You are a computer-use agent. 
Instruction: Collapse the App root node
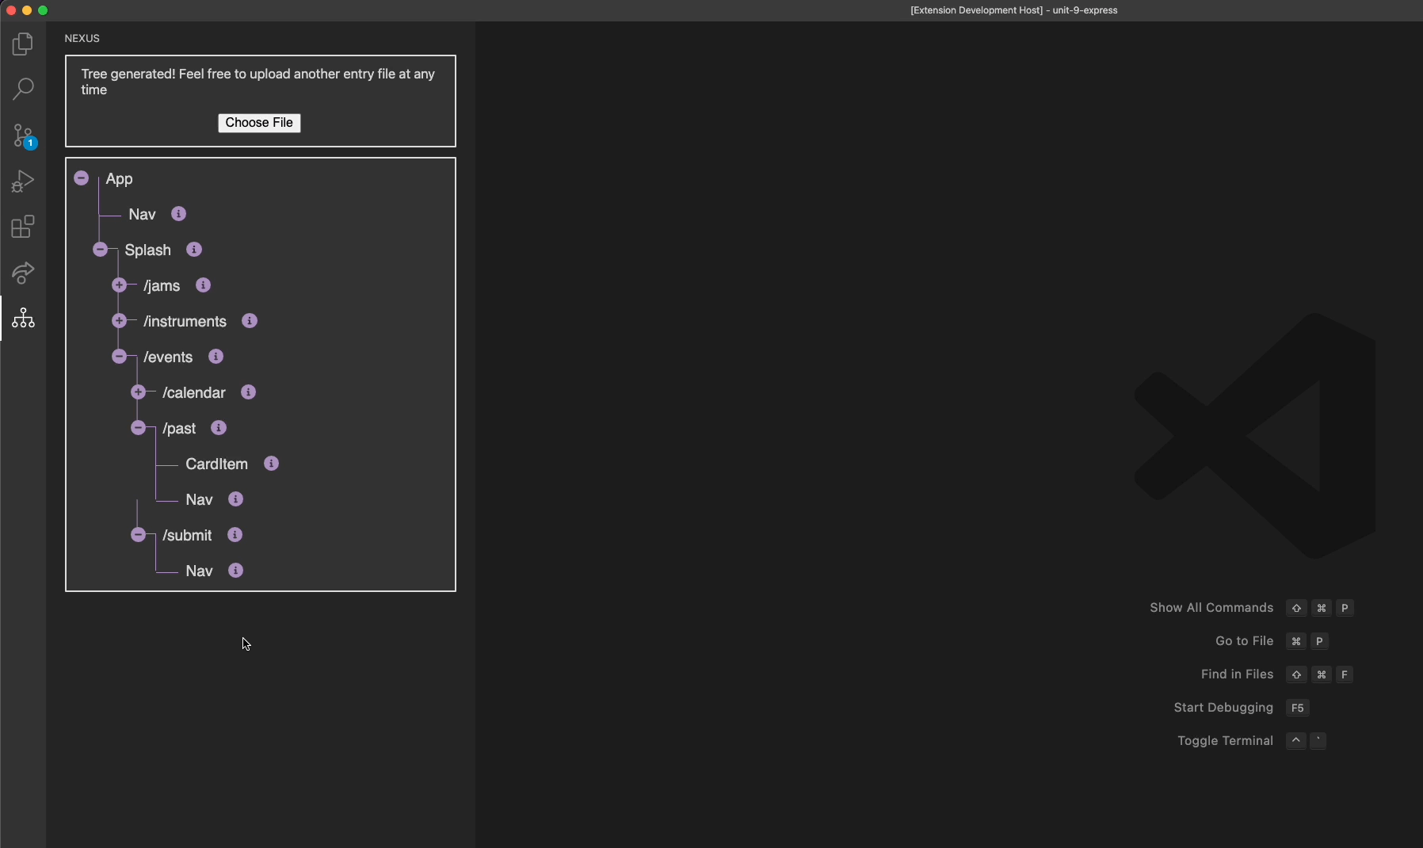[x=82, y=178]
